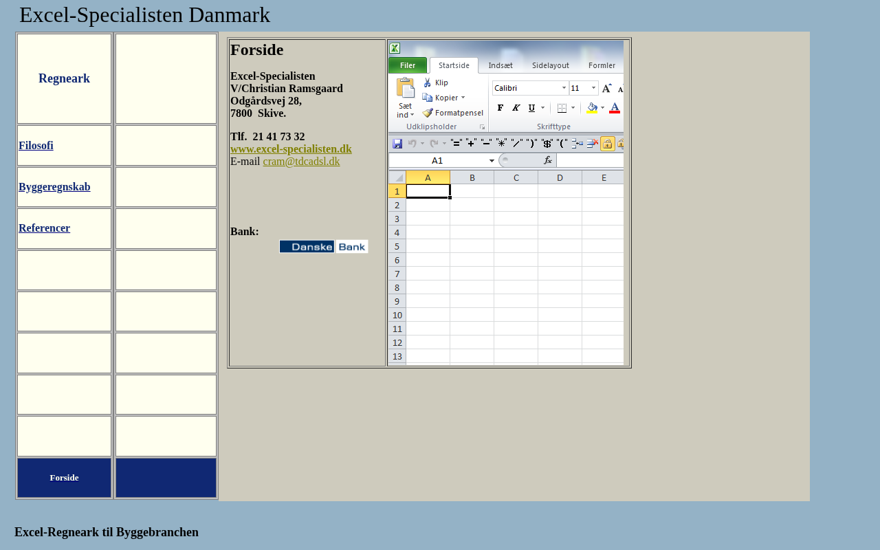
Task: Switch to the Indsæt ribbon tab
Action: pos(500,65)
